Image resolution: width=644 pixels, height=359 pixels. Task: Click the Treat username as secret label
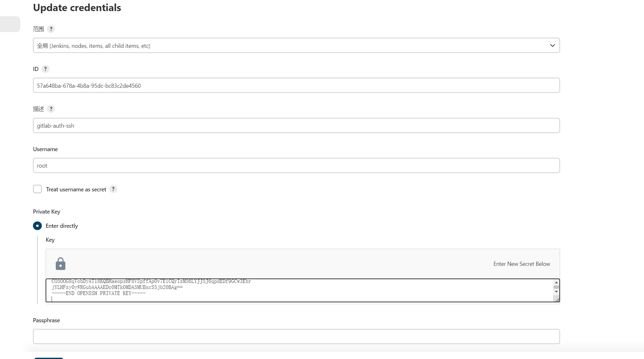[76, 189]
